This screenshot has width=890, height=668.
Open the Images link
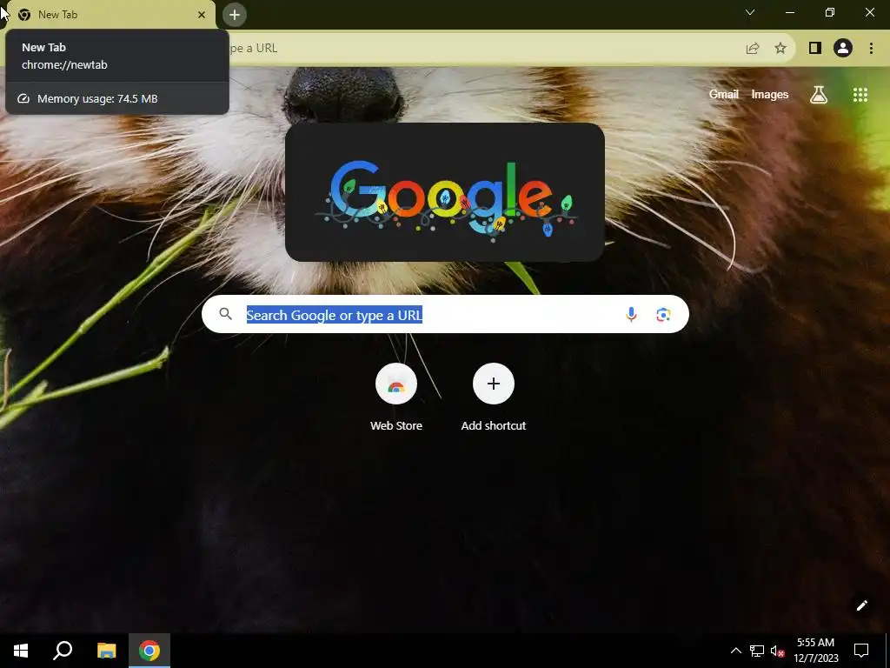tap(770, 95)
